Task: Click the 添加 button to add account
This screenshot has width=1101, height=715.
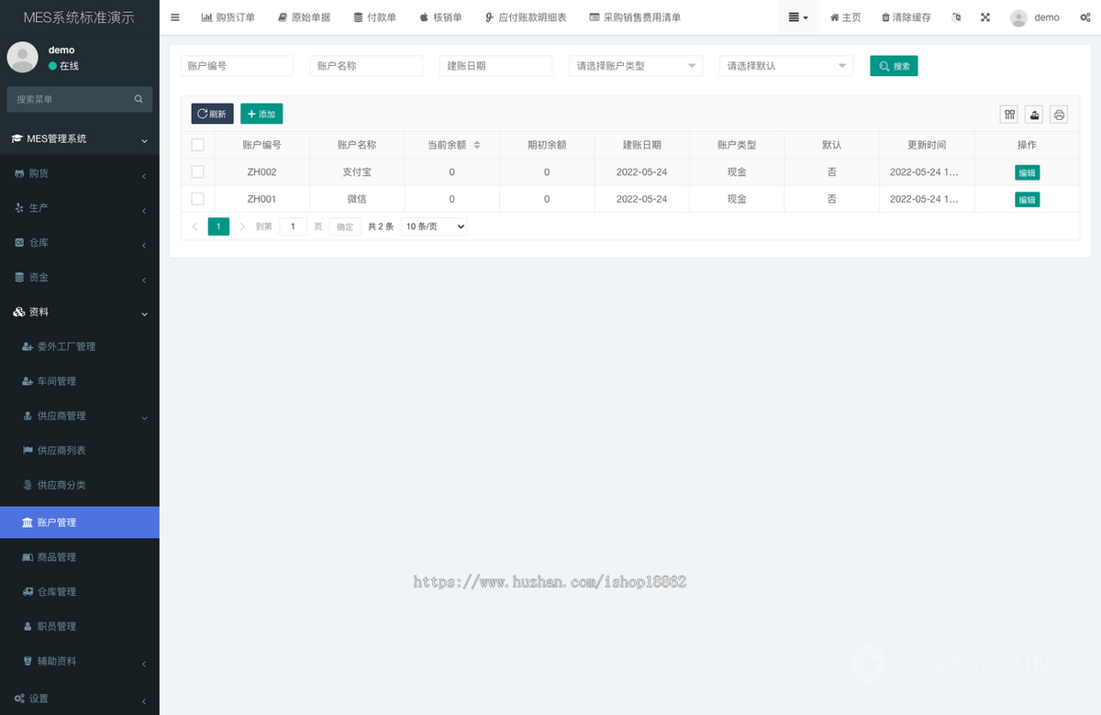Action: coord(261,114)
